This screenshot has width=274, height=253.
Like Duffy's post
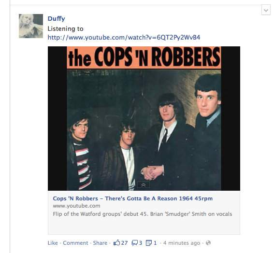[53, 243]
